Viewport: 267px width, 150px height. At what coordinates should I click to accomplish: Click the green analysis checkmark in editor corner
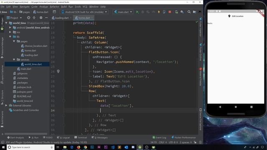(x=196, y=22)
